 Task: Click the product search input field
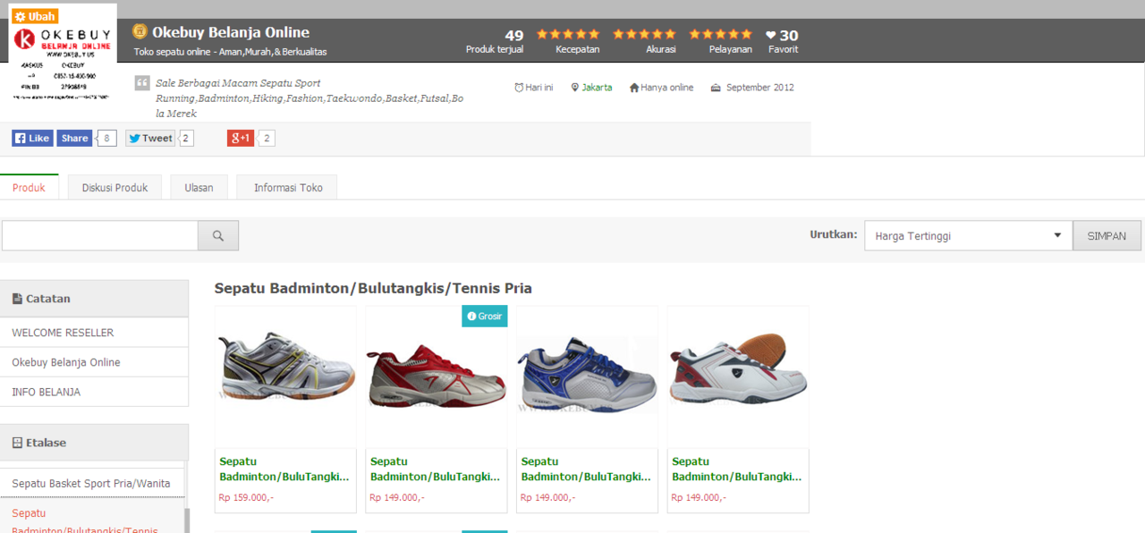100,235
